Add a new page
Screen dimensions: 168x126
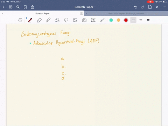pos(150,7)
